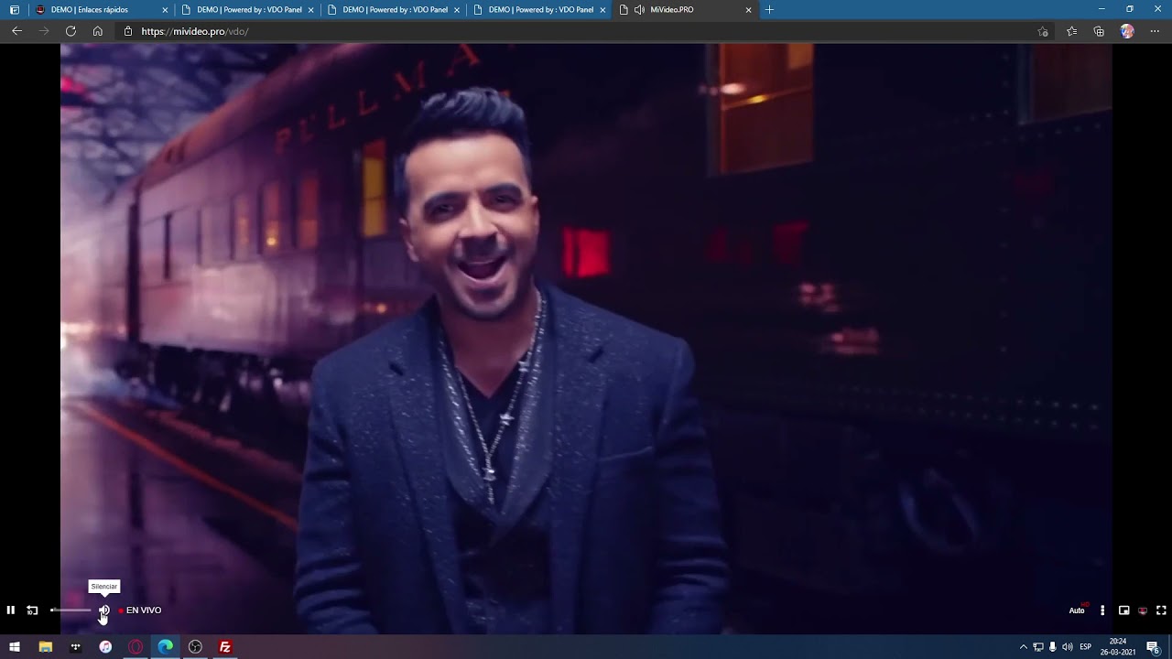Open FileZilla from the taskbar

pyautogui.click(x=224, y=647)
